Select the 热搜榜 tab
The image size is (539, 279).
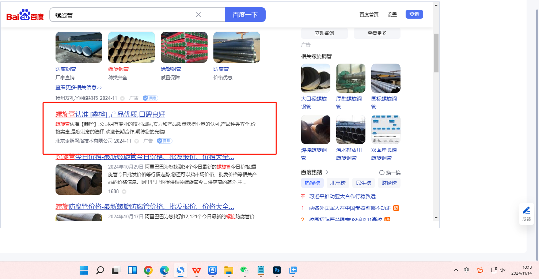pyautogui.click(x=312, y=183)
